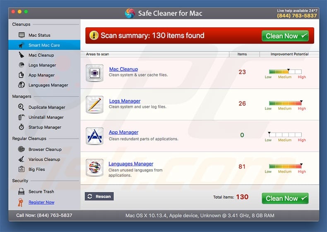Image resolution: width=327 pixels, height=232 pixels.
Task: Click the Secure Trash shredder icon
Action: point(21,191)
